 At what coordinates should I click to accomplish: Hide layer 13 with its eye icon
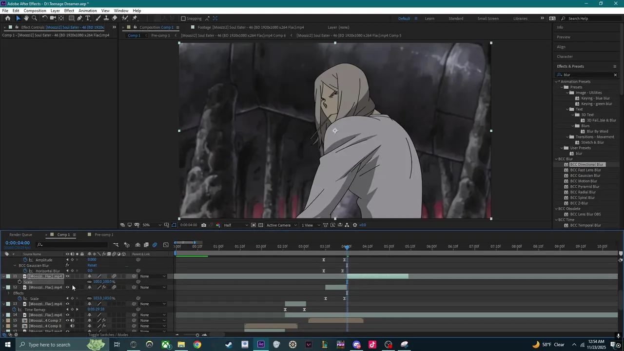(67, 304)
